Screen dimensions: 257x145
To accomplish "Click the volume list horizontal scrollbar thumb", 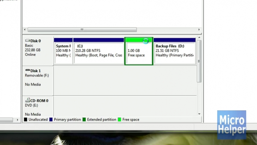I will (82, 30).
